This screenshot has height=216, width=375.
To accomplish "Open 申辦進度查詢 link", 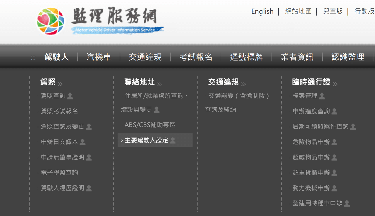I will click(x=311, y=111).
